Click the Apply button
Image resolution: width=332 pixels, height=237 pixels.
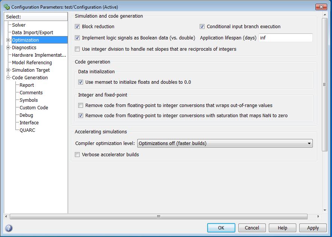(312, 228)
